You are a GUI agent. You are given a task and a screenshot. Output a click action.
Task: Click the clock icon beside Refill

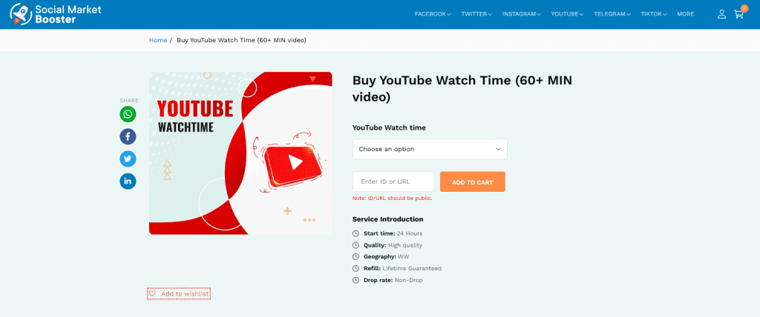[356, 269]
